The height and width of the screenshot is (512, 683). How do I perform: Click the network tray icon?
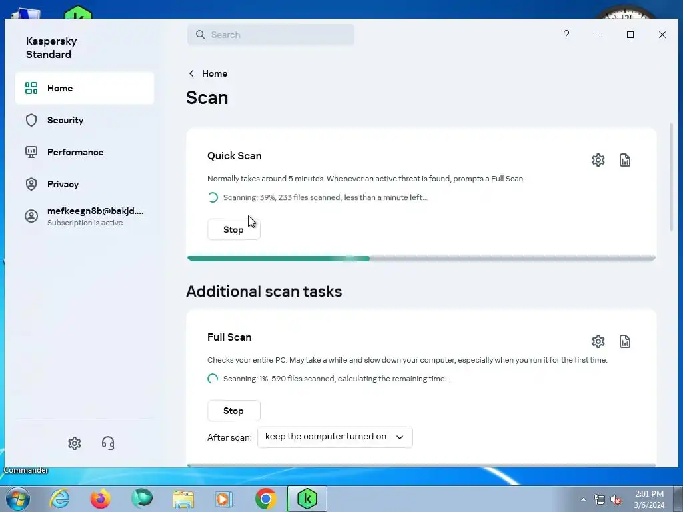[x=600, y=500]
